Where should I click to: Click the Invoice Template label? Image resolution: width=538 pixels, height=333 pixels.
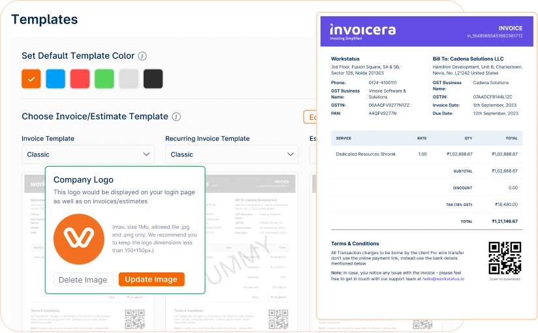(x=48, y=138)
